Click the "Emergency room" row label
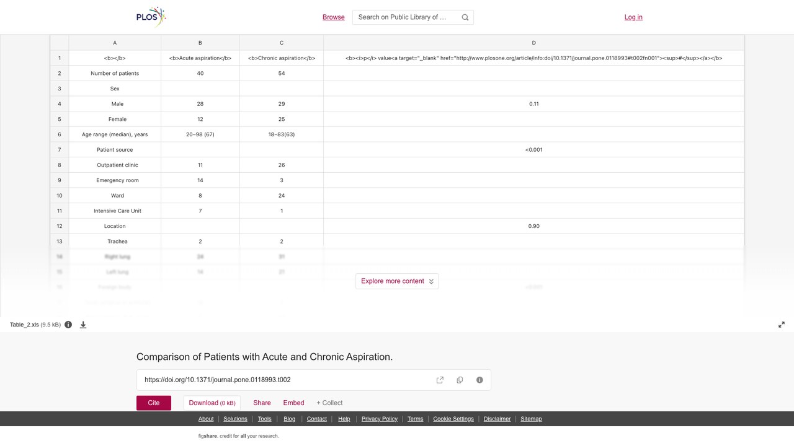The height and width of the screenshot is (446, 794). point(115,180)
